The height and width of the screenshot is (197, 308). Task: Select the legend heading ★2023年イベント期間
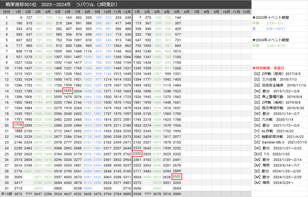271,17
